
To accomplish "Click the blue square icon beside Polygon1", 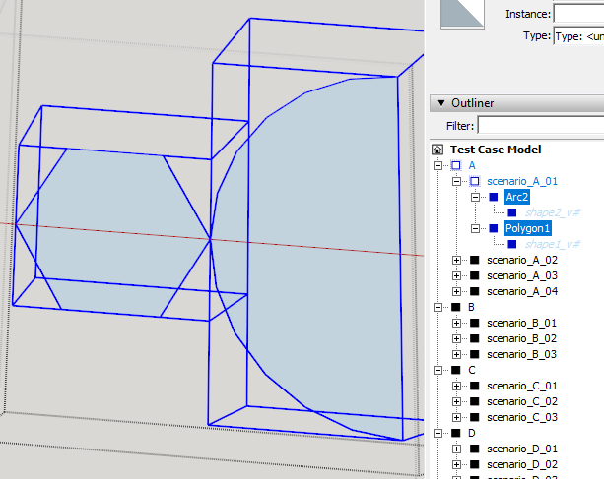I will (x=494, y=229).
